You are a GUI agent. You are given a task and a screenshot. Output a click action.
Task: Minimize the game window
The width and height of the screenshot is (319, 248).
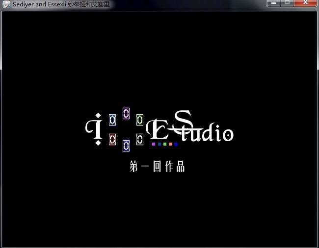coord(274,3)
